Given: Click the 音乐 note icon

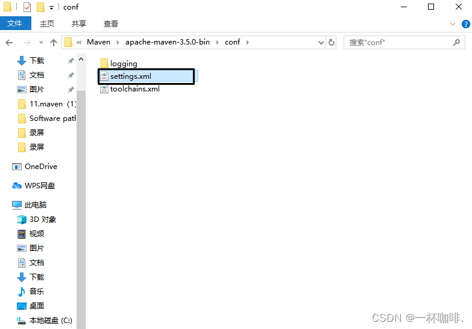Looking at the screenshot, I should pos(22,292).
